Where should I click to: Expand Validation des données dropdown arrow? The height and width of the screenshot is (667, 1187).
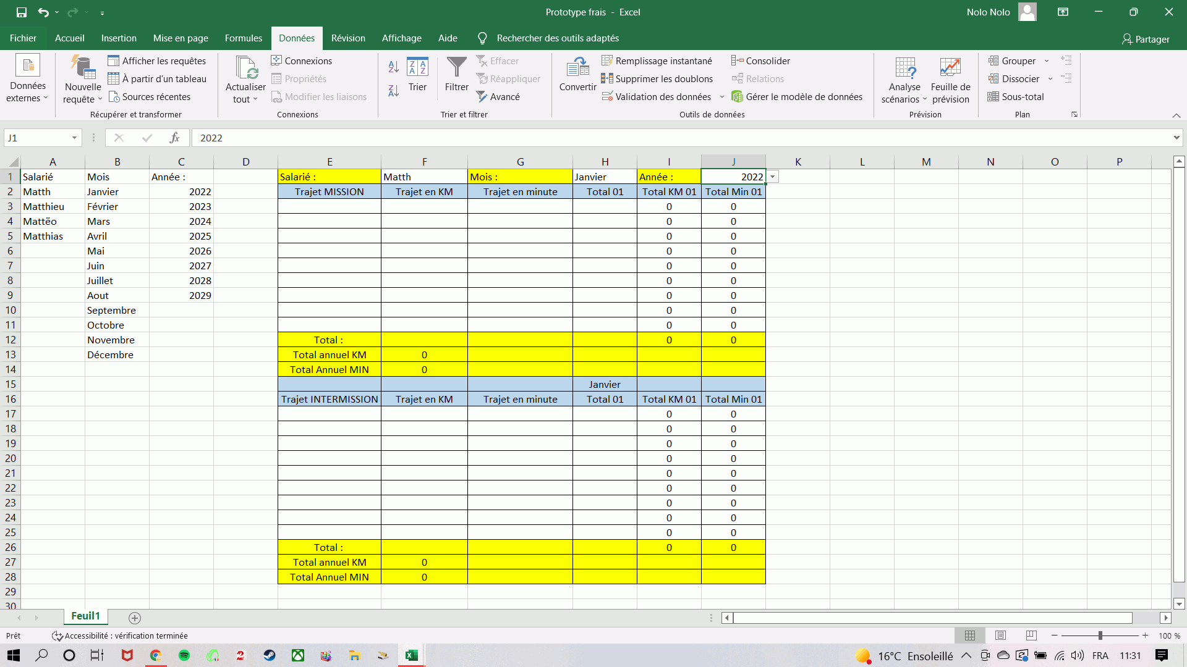721,97
